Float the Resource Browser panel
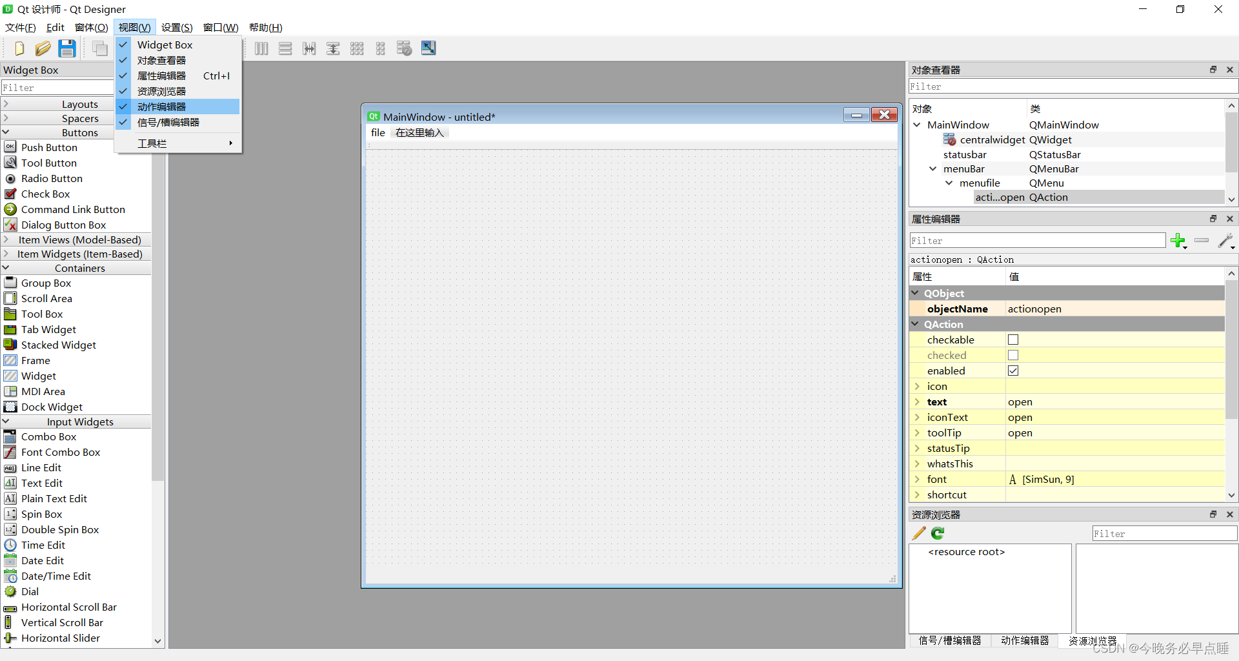Screen dimensions: 1239x661 (x=1213, y=514)
